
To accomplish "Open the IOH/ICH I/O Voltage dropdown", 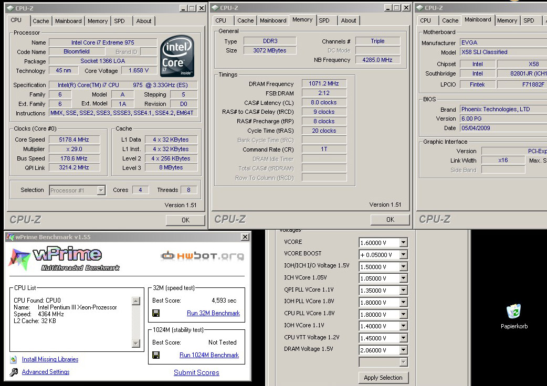I will [x=403, y=266].
